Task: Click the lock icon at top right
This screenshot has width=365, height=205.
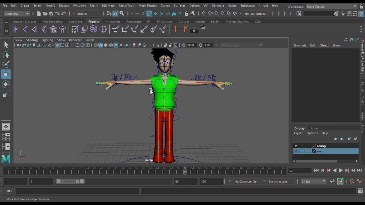Action: (x=361, y=6)
